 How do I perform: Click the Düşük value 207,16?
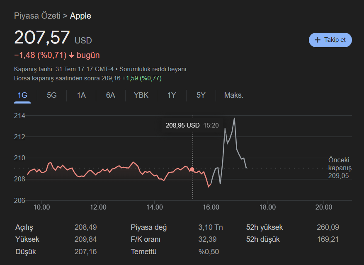[85, 252]
